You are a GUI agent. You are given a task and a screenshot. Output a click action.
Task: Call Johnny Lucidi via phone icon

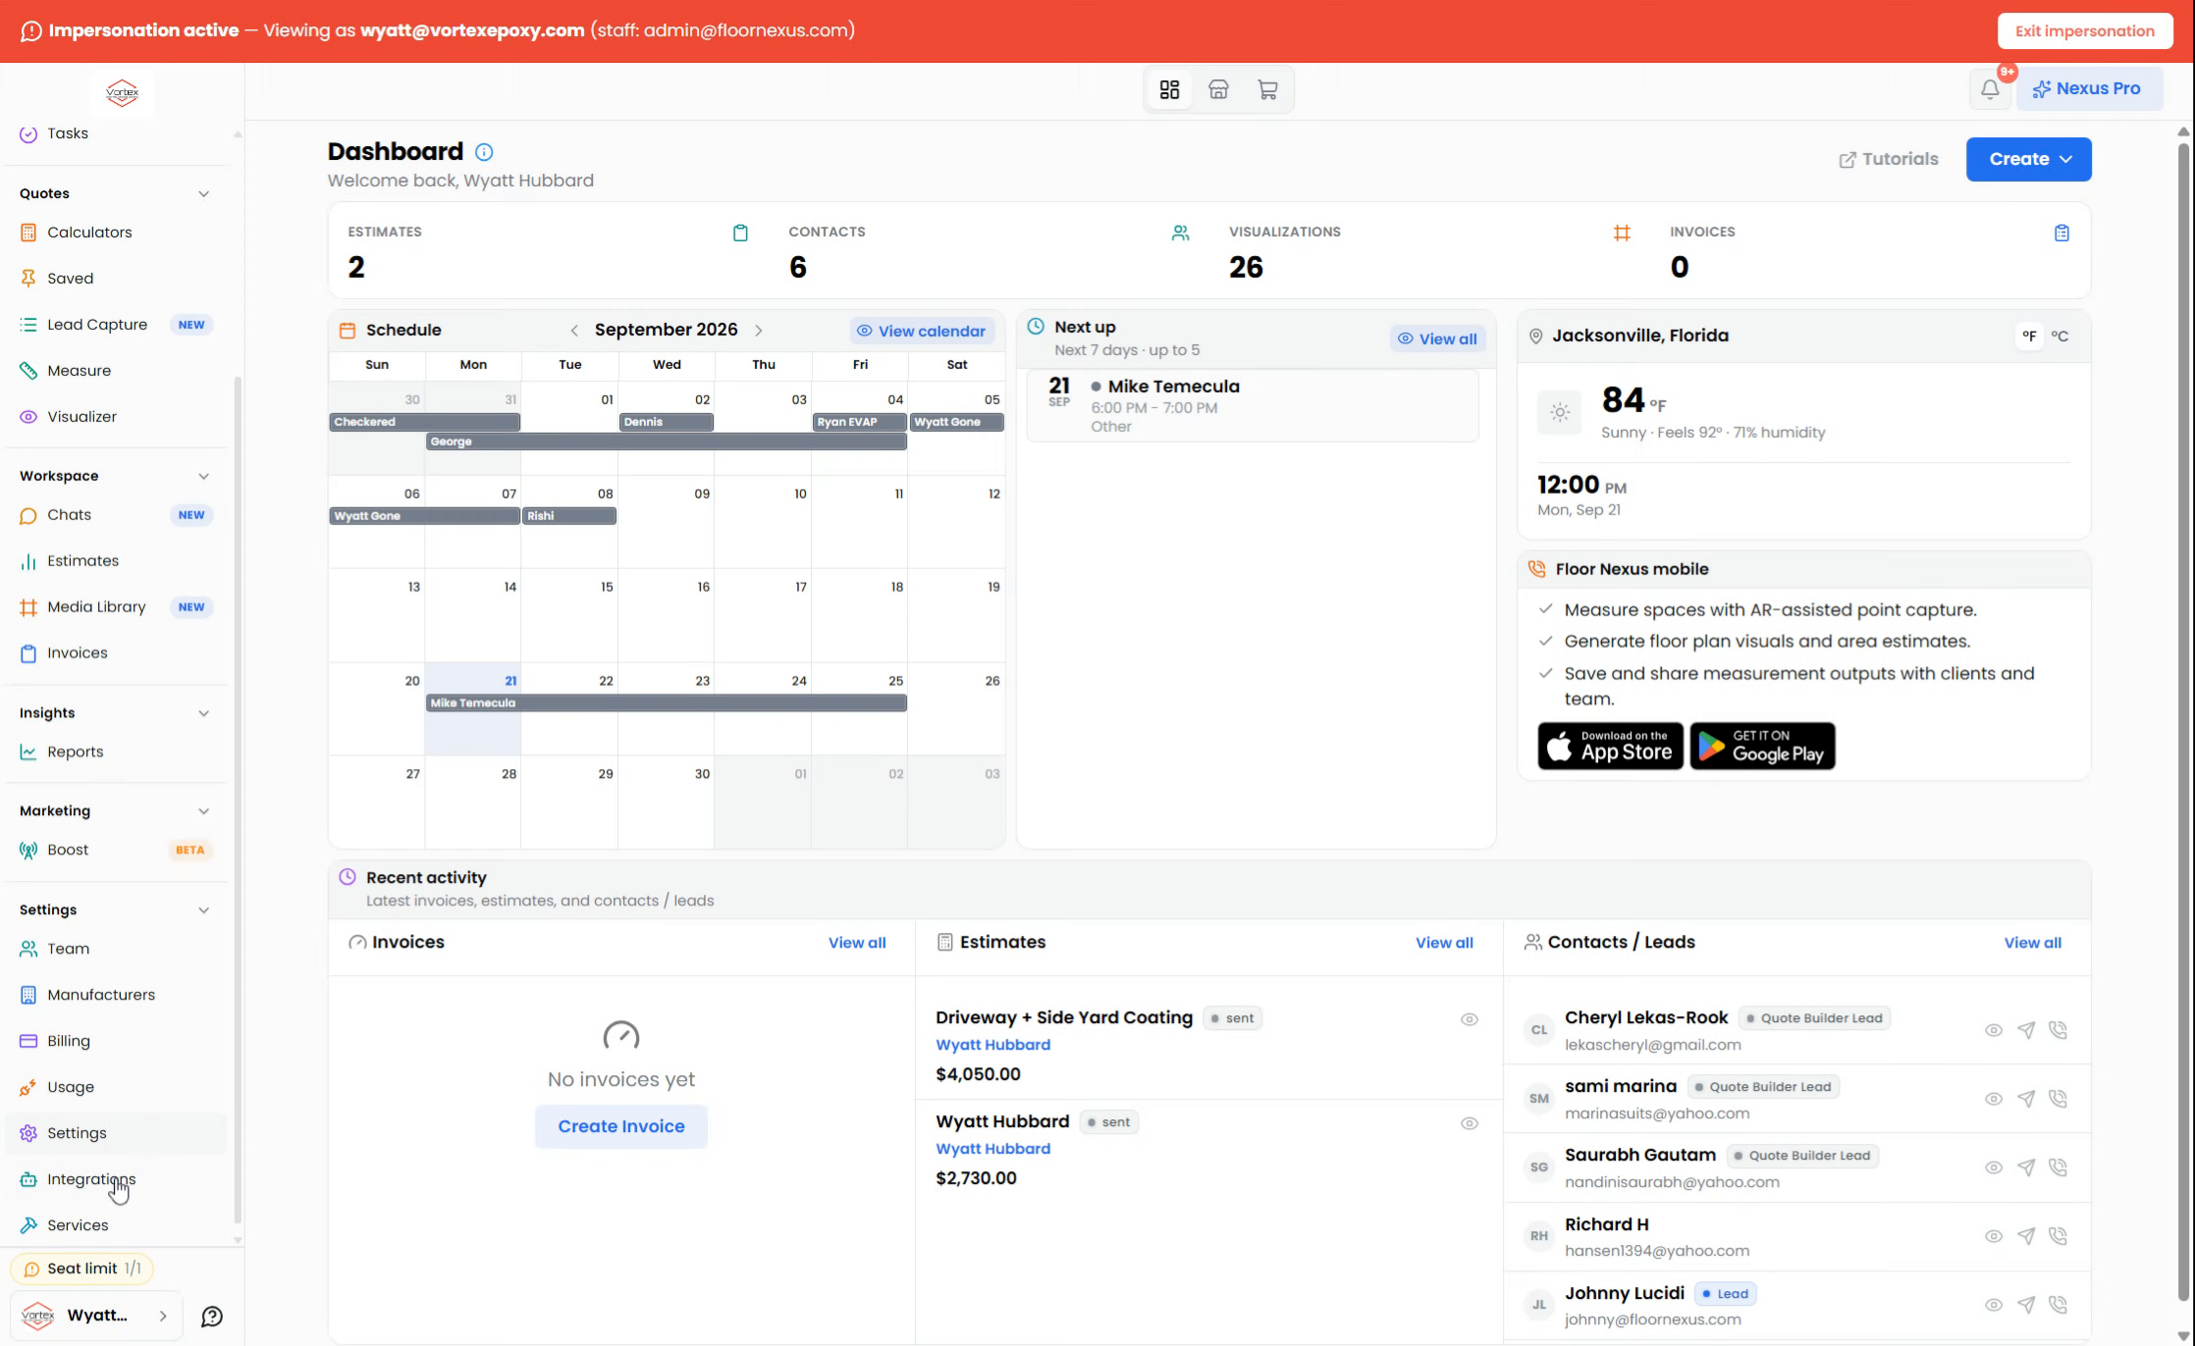coord(2059,1305)
